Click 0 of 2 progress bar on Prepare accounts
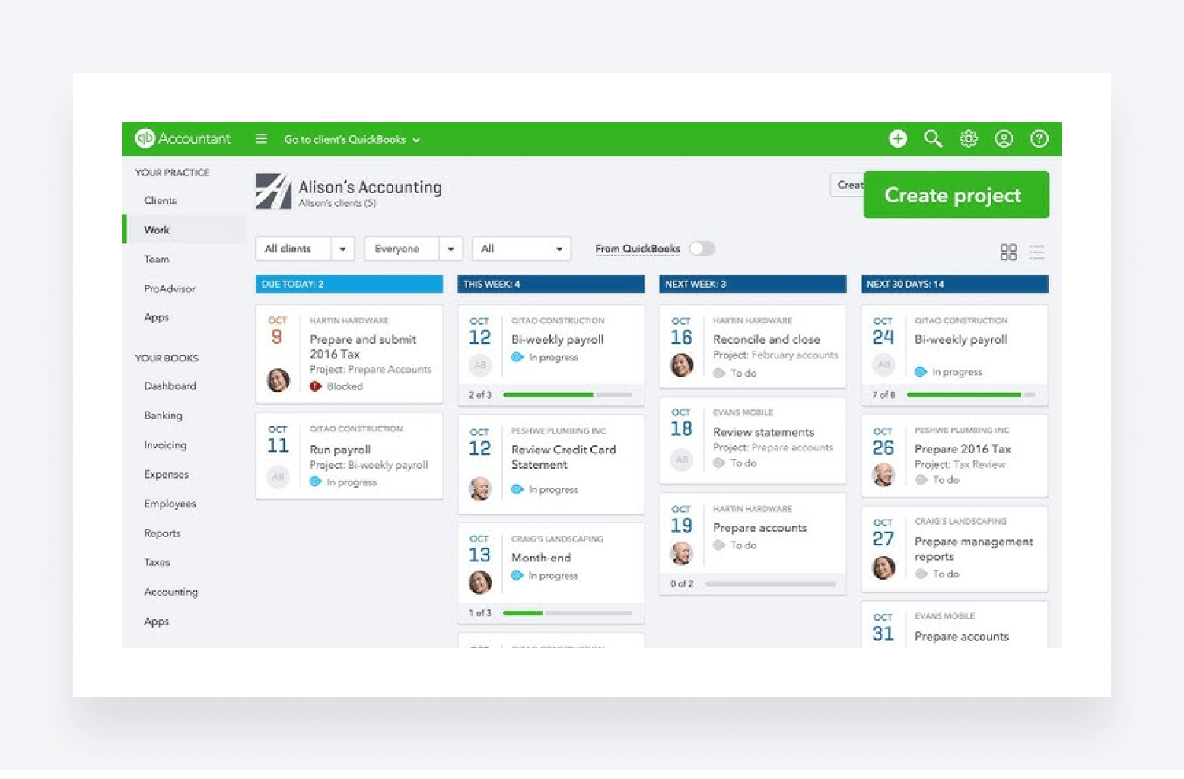The height and width of the screenshot is (779, 1184). (x=770, y=583)
